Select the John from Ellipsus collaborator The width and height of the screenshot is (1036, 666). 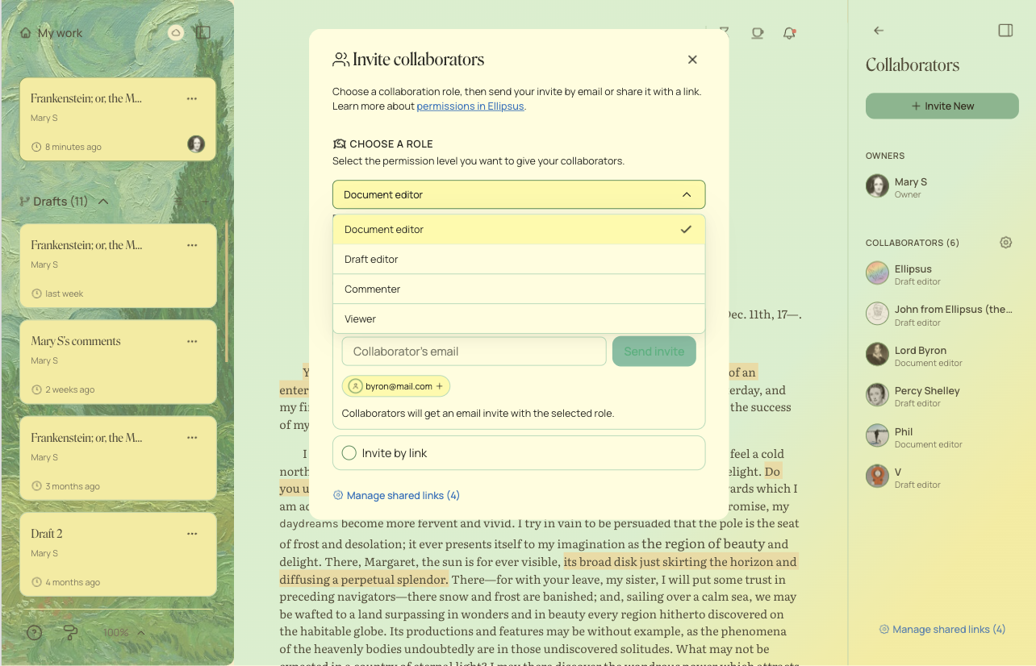click(x=941, y=314)
